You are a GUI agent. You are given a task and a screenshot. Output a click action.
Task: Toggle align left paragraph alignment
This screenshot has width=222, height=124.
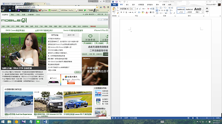tap(157, 10)
